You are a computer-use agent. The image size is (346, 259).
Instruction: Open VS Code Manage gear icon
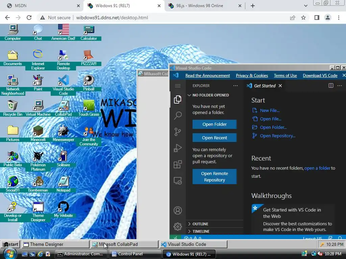(178, 227)
